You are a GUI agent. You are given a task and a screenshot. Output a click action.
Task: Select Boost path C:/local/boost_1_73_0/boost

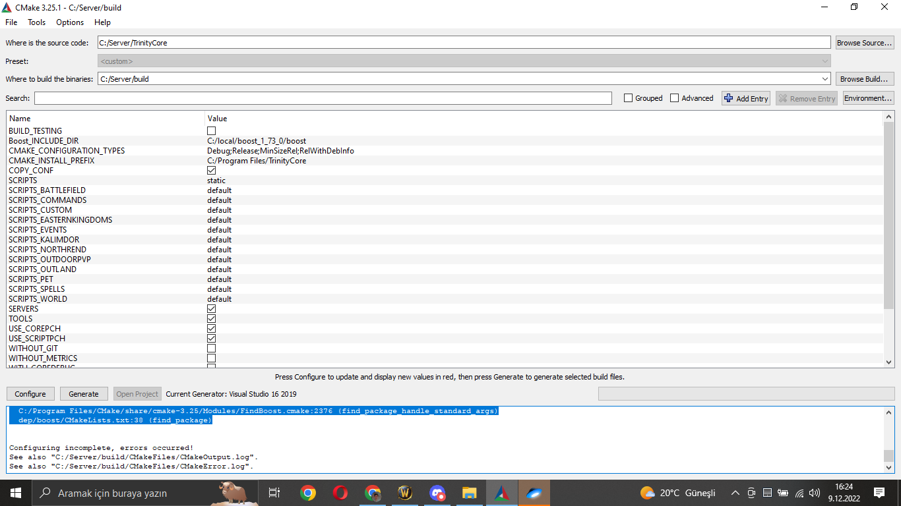point(257,141)
